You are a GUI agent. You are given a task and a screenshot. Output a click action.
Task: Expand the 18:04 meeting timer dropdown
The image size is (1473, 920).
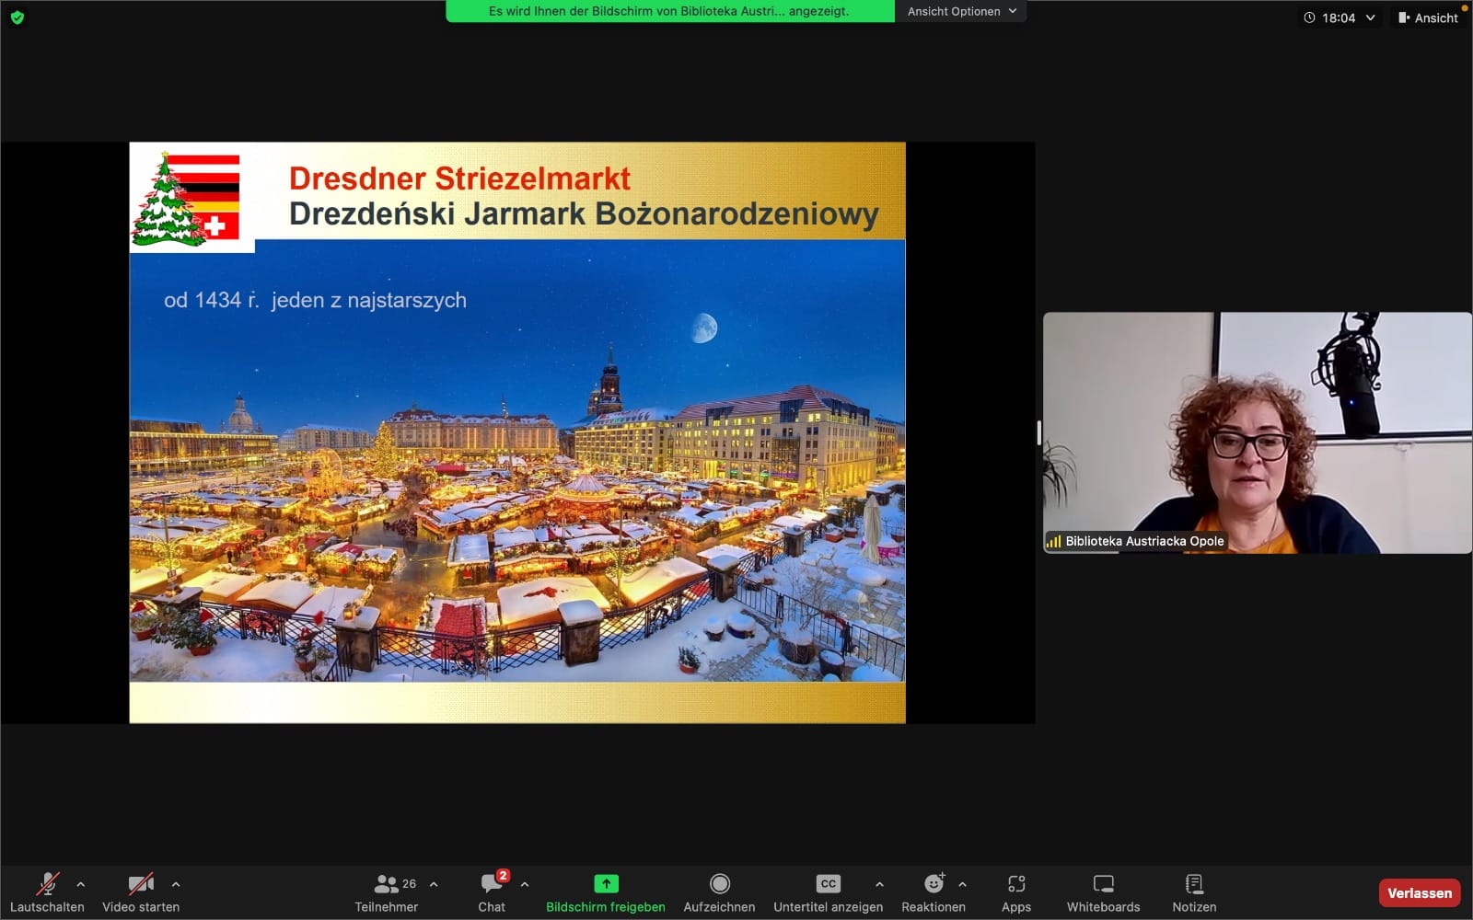tap(1340, 17)
